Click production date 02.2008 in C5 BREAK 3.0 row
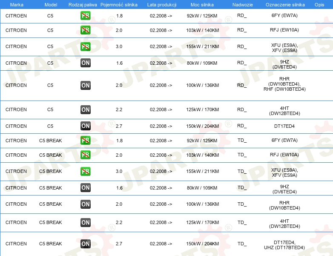 (x=161, y=171)
